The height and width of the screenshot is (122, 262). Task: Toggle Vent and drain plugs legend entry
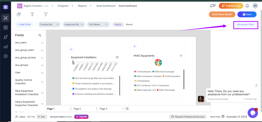(x=93, y=78)
